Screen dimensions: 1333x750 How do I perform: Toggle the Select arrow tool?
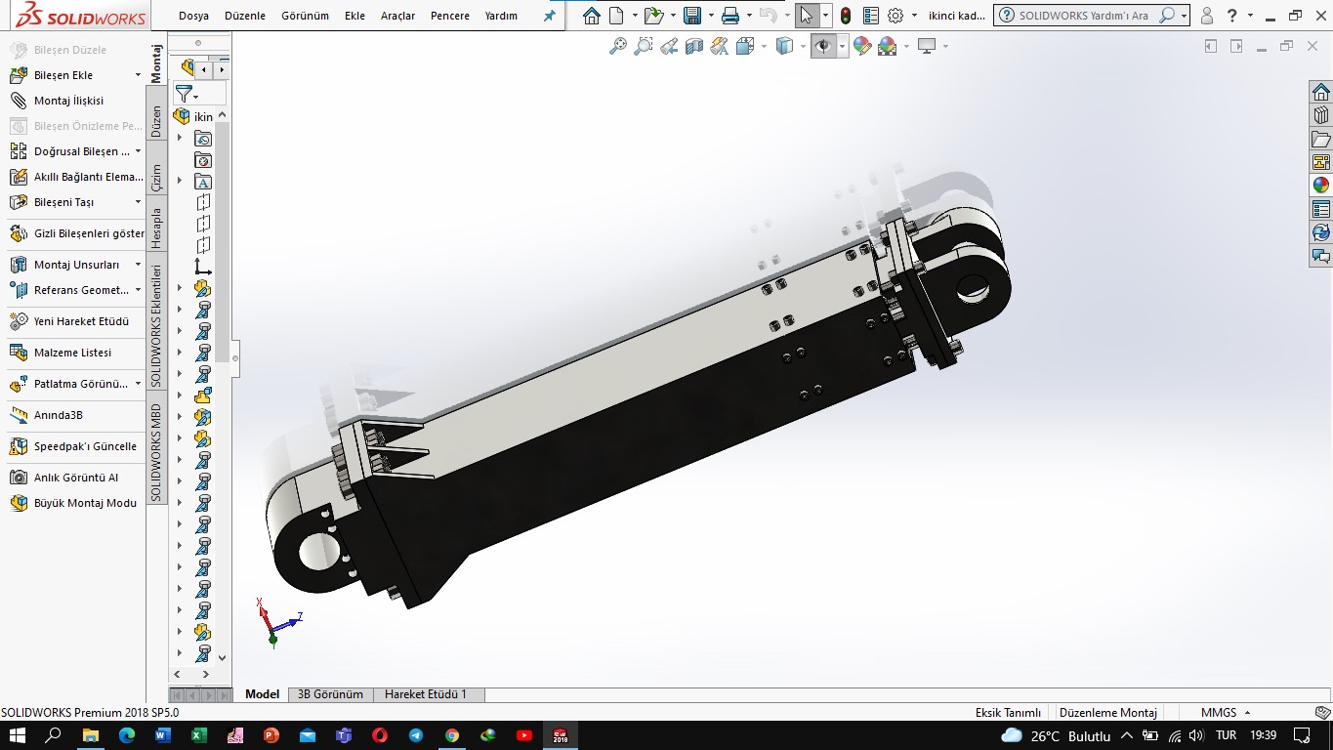click(806, 16)
